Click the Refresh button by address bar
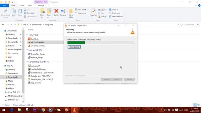The image size is (201, 113). pyautogui.click(x=182, y=24)
